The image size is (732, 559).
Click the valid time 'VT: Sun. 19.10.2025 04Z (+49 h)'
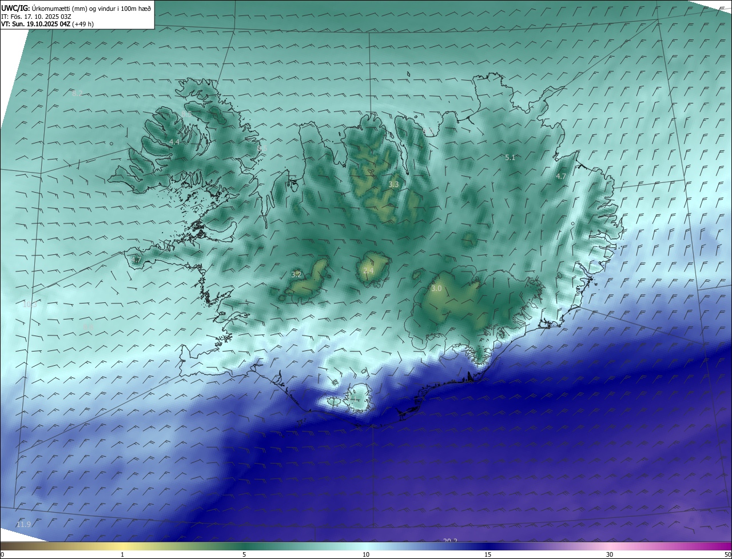click(x=47, y=24)
